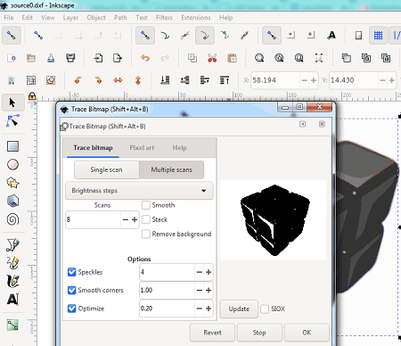Flip selection vertically
Image resolution: width=401 pixels, height=346 pixels.
tap(138, 80)
